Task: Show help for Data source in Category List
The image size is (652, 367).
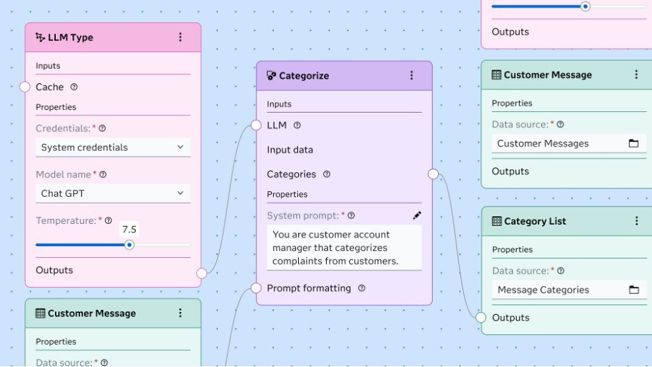Action: (561, 271)
